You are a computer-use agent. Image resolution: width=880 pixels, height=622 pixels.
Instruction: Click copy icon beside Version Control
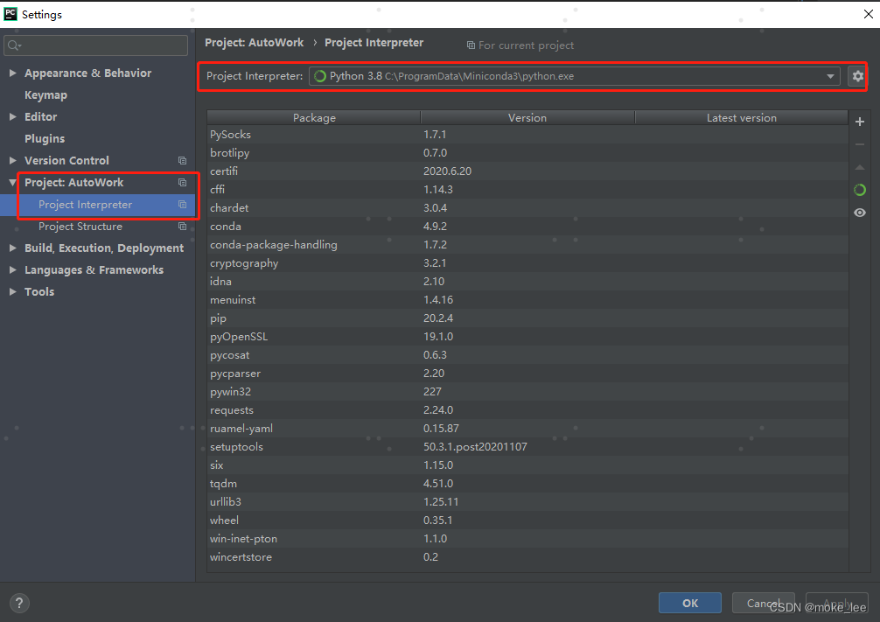coord(183,161)
